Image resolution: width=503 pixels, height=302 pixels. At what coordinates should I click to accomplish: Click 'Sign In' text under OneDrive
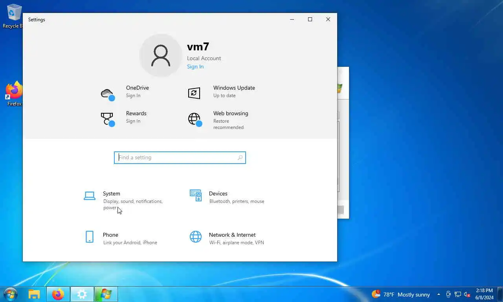133,96
